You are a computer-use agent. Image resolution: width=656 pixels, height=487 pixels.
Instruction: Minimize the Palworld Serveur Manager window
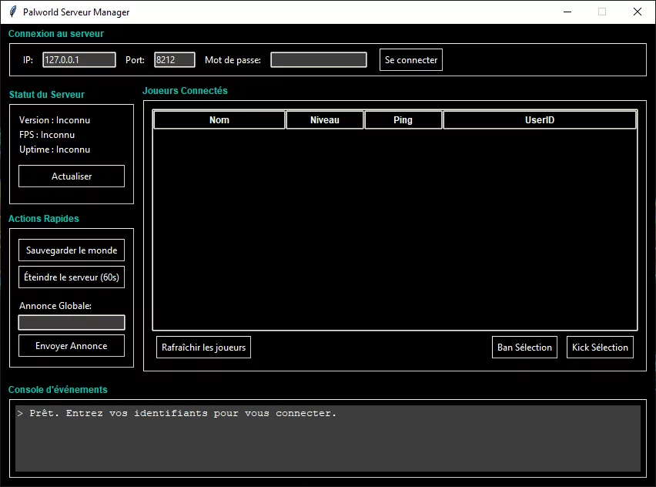pos(567,12)
